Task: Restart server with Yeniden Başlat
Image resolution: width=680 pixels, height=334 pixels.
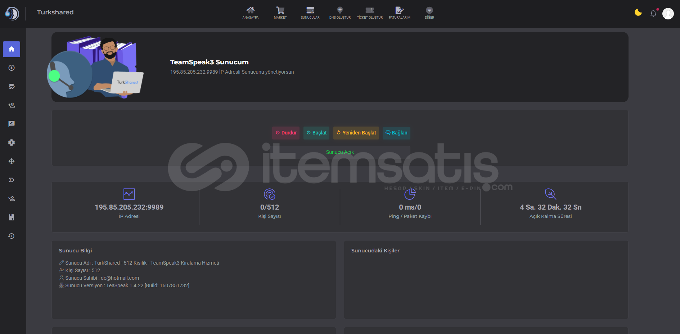Action: [356, 133]
